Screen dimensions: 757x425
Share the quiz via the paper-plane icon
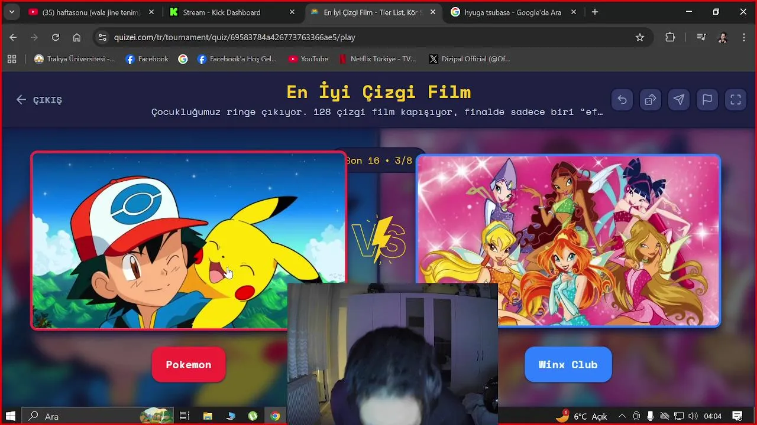pos(679,100)
